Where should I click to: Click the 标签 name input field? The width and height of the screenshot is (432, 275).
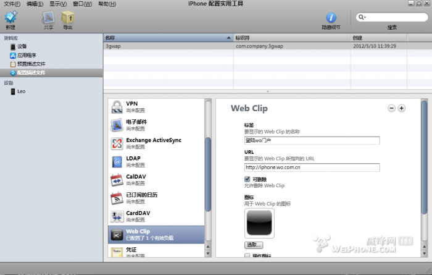click(312, 140)
